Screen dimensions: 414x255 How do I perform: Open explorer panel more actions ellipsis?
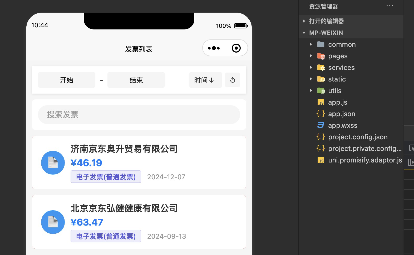pyautogui.click(x=390, y=6)
